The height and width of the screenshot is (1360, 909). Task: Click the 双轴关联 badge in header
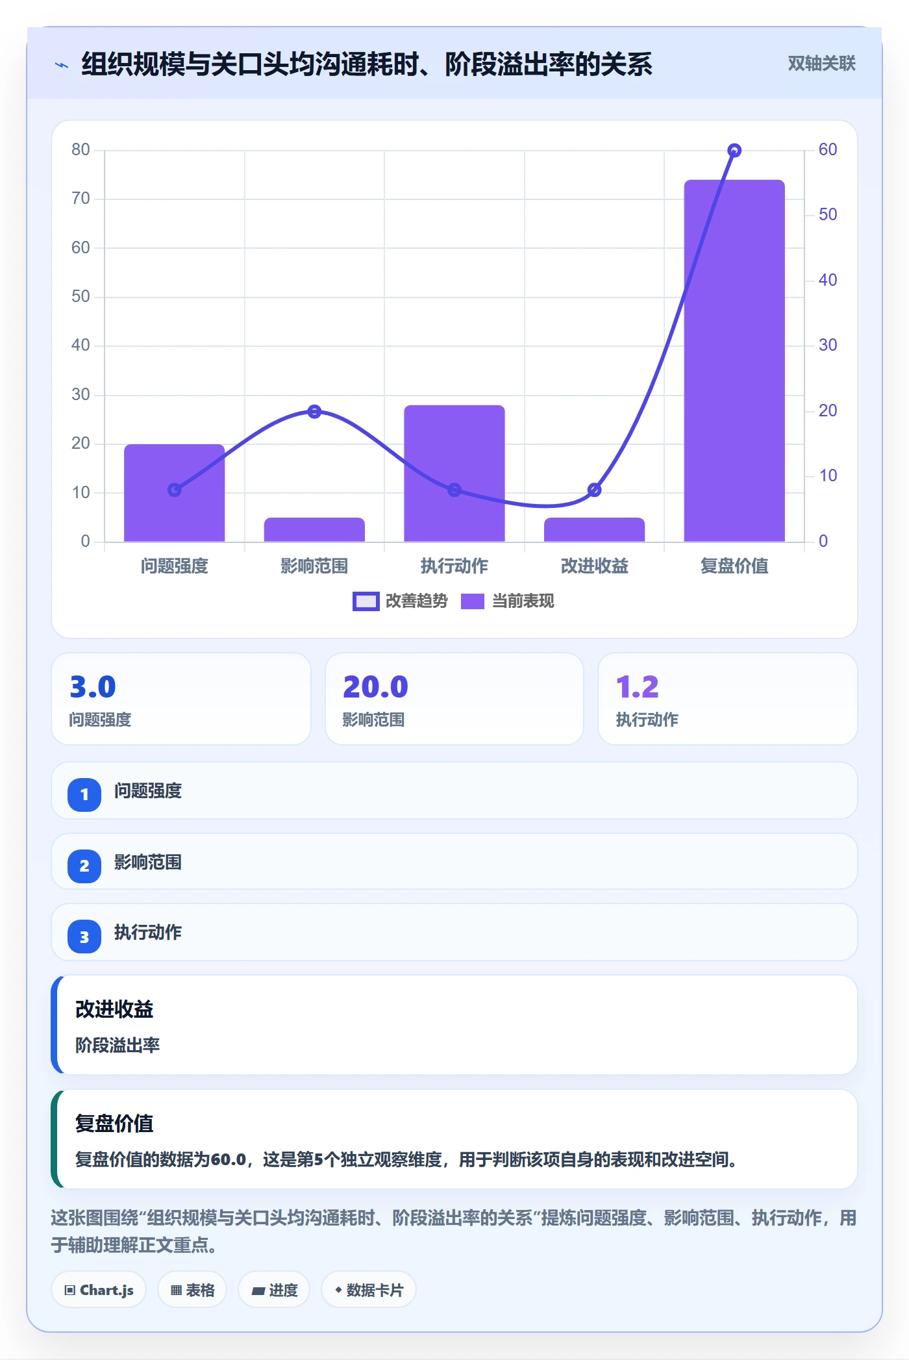tap(821, 64)
